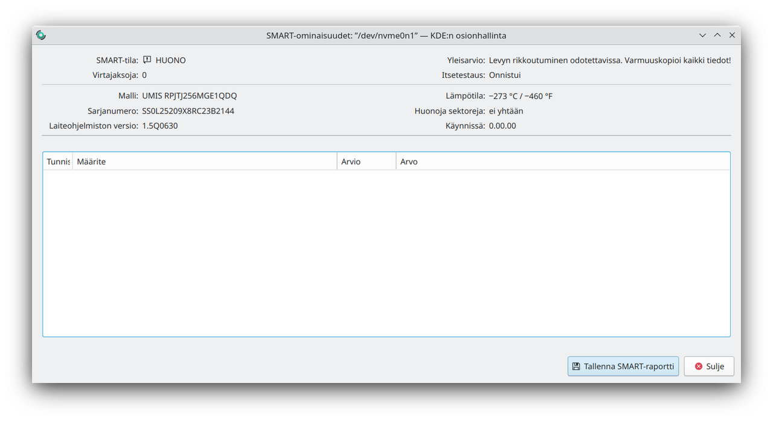Click the KDE Partition Manager title bar icon
Screen dimensions: 773x421
click(x=40, y=35)
